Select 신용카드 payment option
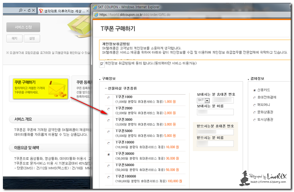 pos(254,90)
